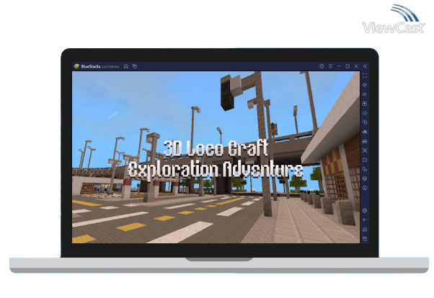
Task: Open the media folder icon
Action: click(365, 160)
